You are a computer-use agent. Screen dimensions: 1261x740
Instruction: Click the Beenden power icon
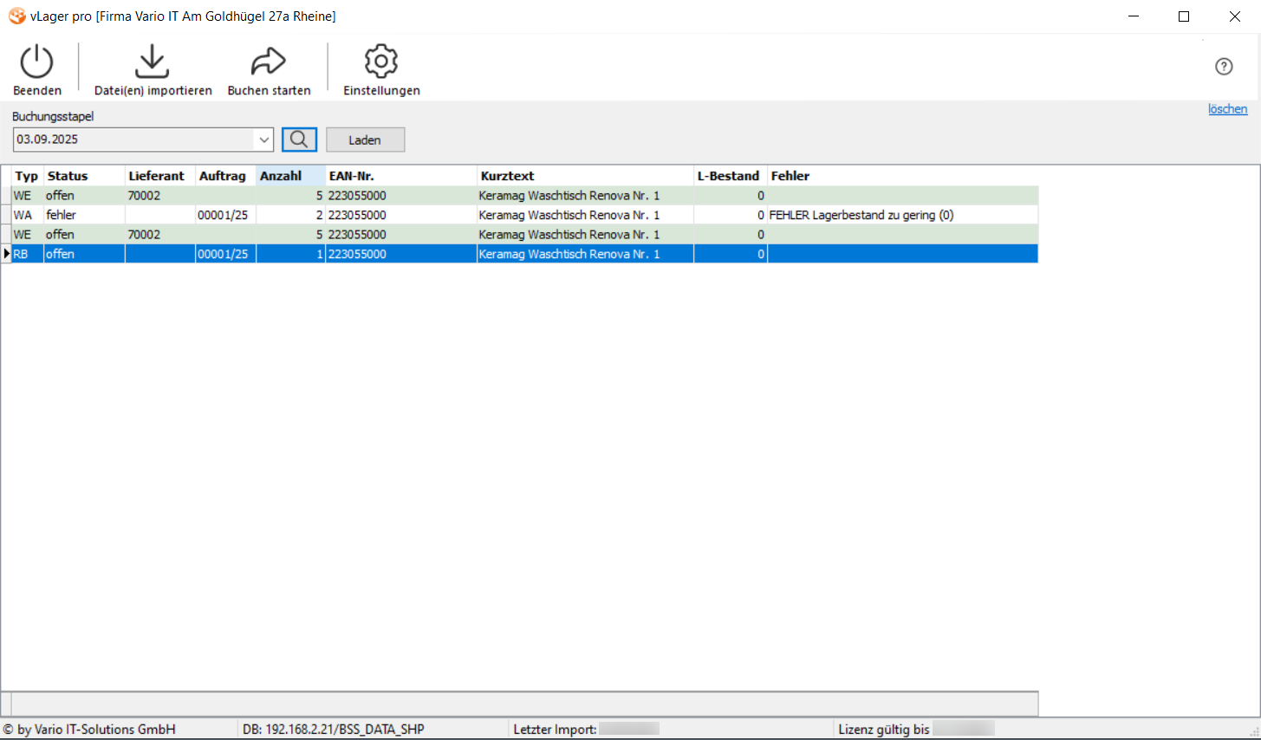coord(37,62)
